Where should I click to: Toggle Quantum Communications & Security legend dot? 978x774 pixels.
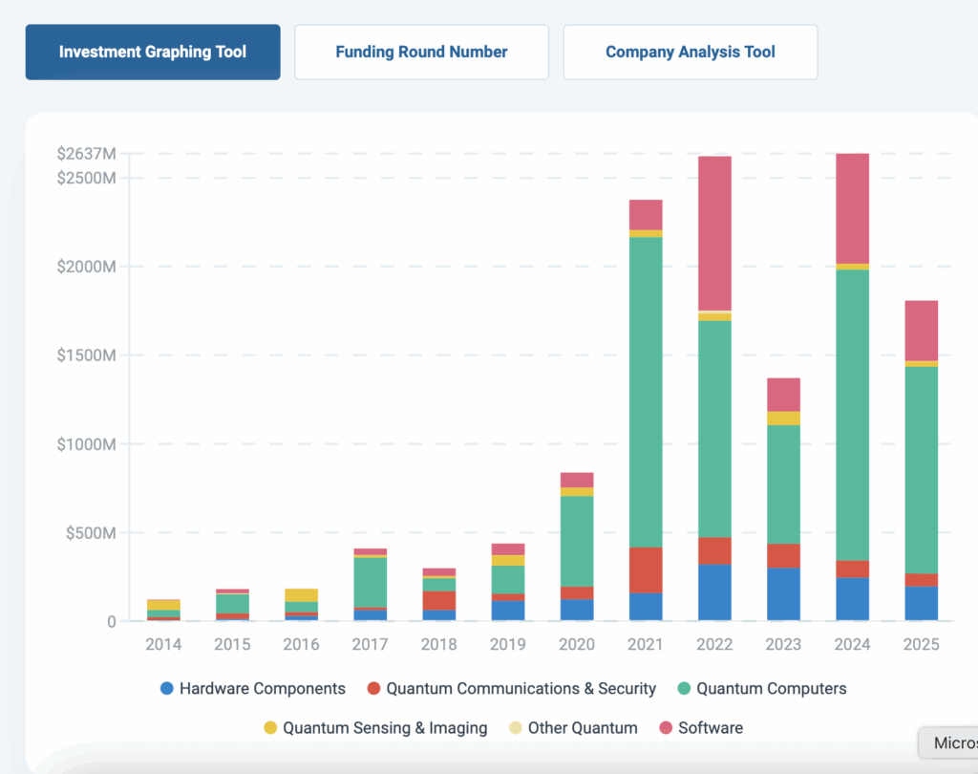click(373, 688)
